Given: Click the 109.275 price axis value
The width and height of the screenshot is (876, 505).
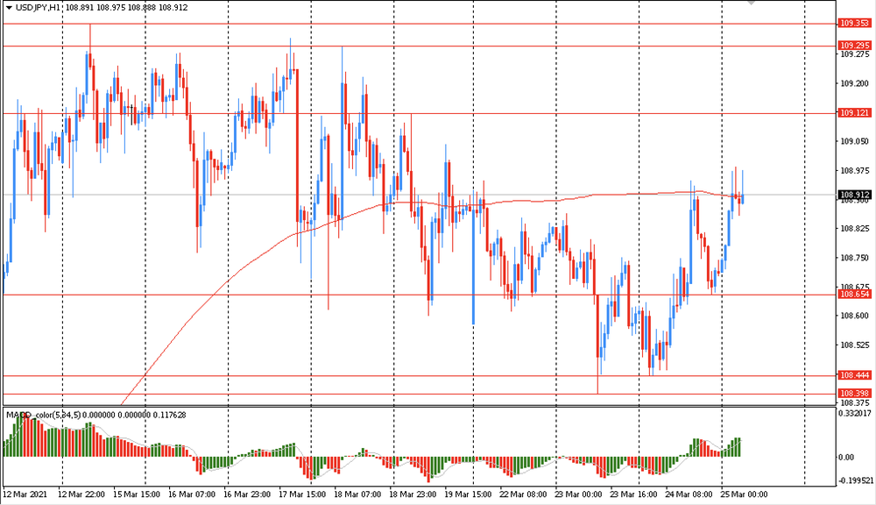Looking at the screenshot, I should (x=855, y=54).
